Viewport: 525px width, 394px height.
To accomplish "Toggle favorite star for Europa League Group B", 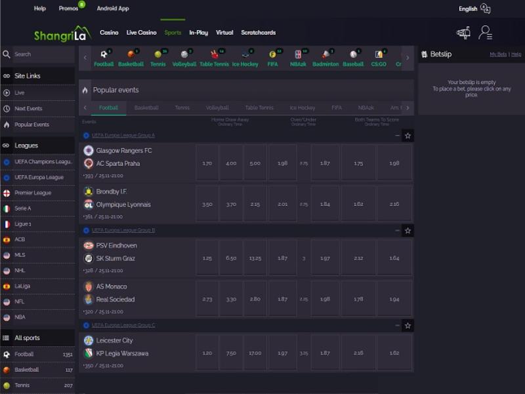I will coord(408,231).
